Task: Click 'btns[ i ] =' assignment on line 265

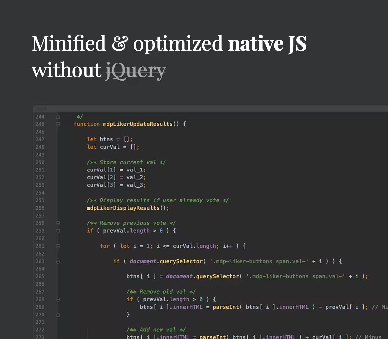Action: point(145,276)
